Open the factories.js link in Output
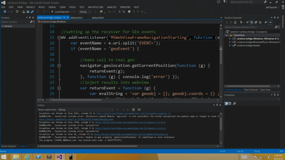Image resolution: width=285 pixels, height=160 pixels. 131,134
